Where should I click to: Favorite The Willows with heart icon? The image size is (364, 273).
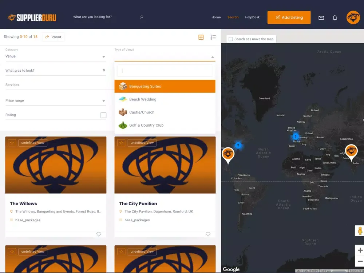99,234
